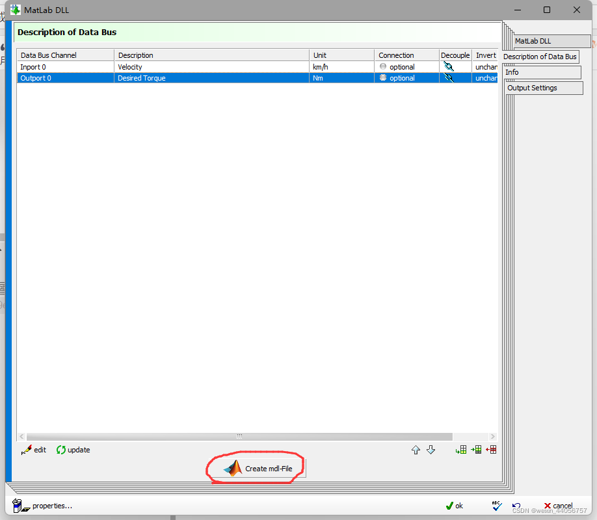
Task: Close the MatLab DLL window
Action: point(577,10)
